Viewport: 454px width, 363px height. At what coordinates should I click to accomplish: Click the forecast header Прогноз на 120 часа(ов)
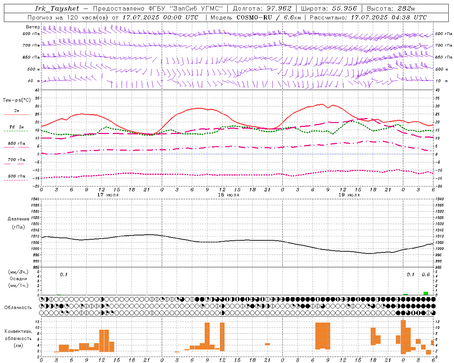coord(68,17)
